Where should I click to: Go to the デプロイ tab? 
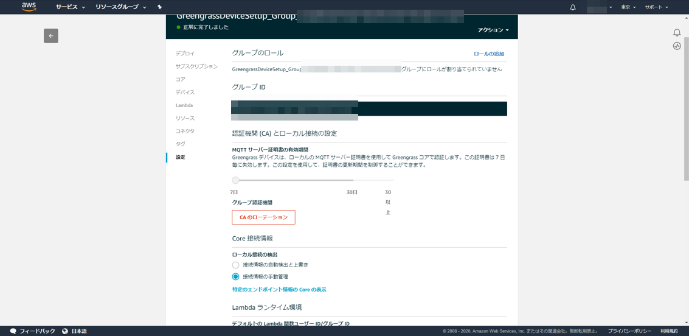tap(185, 53)
